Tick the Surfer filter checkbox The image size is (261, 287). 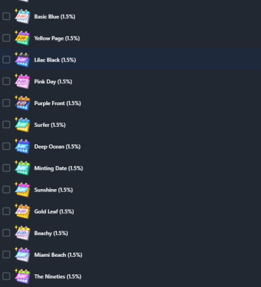(6, 124)
